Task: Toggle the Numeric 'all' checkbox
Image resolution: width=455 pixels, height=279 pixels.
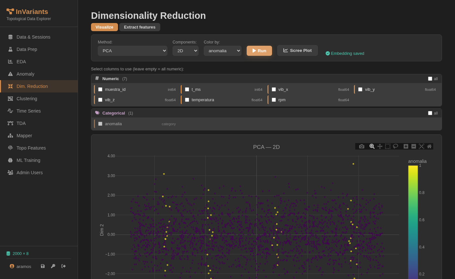Action: [430, 79]
